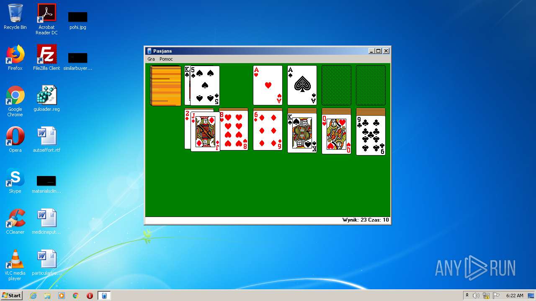Select the medicineput document icon
This screenshot has width=536, height=301.
click(46, 222)
